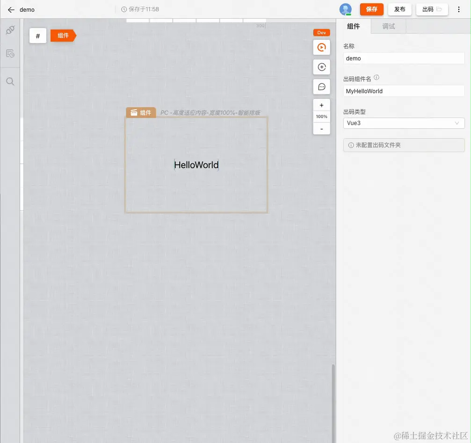
Task: Click the data source connection icon in left sidebar
Action: pos(10,29)
